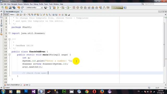Click the main breadcrumb item
Image resolution: width=167 pixels, height=94 pixels.
pyautogui.click(x=27, y=85)
